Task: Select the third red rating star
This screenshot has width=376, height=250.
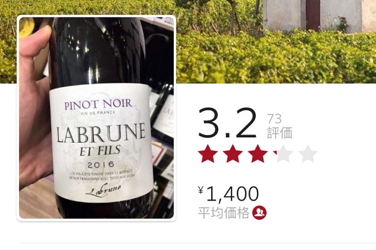Action: [x=257, y=154]
